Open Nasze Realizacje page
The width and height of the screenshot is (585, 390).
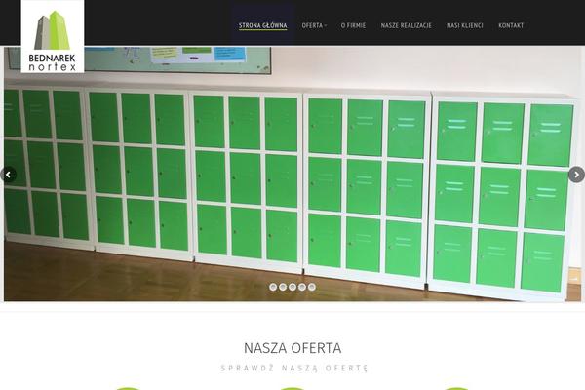406,25
